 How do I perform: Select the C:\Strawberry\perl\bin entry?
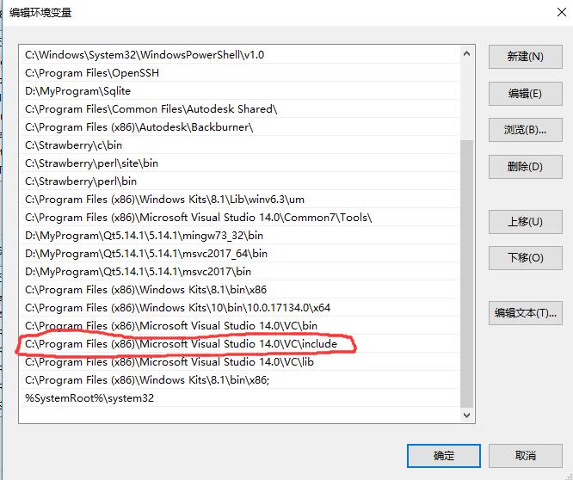(x=240, y=182)
